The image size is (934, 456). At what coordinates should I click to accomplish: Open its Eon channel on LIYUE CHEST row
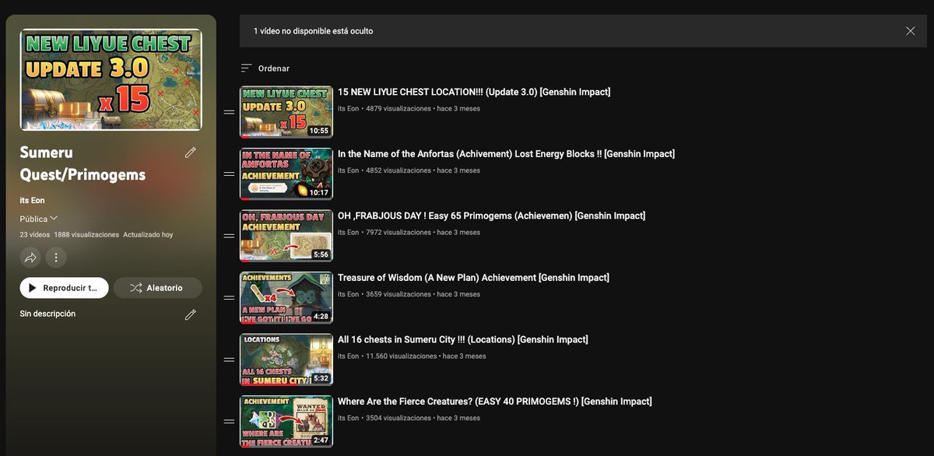[348, 109]
